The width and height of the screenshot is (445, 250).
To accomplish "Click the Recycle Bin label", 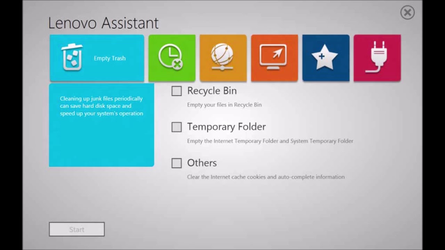I will 212,91.
